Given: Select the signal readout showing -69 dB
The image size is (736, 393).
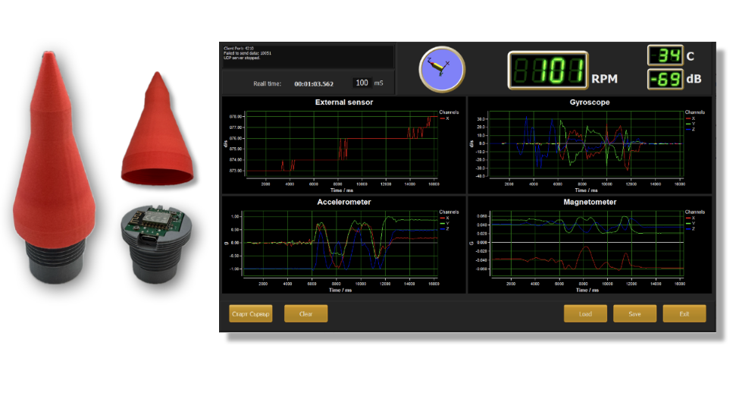Looking at the screenshot, I should pyautogui.click(x=665, y=79).
